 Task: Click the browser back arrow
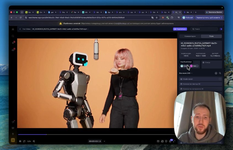pos(12,18)
